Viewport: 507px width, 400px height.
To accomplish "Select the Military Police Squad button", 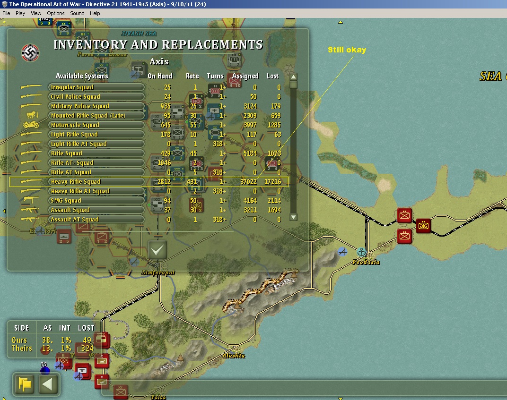I will click(96, 106).
